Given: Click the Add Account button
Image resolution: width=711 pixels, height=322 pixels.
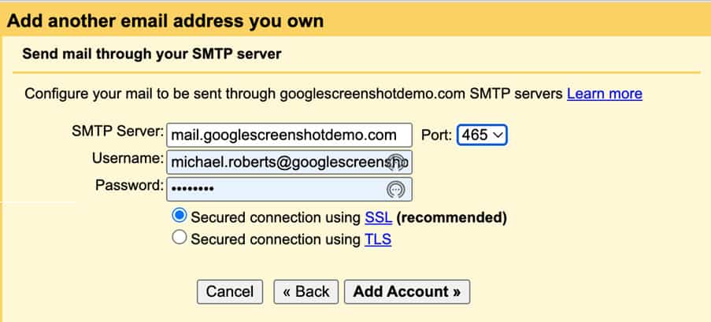Looking at the screenshot, I should pos(407,291).
